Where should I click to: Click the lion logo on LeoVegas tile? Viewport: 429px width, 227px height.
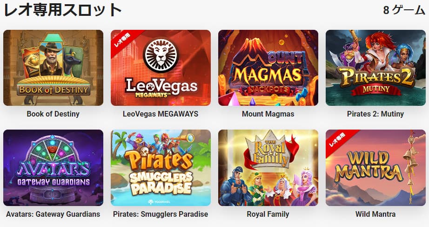tap(161, 55)
